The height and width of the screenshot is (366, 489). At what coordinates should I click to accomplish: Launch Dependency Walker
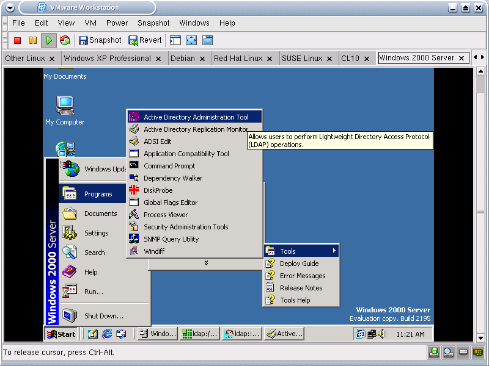coord(195,178)
